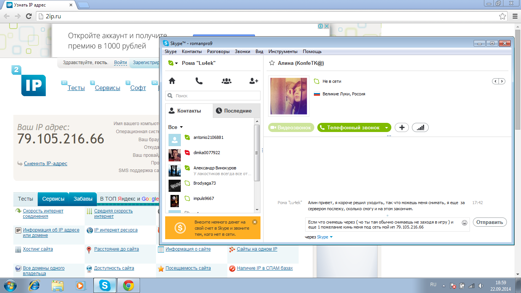This screenshot has height=293, width=521.
Task: Close the orange Skype credit banner
Action: click(x=255, y=222)
